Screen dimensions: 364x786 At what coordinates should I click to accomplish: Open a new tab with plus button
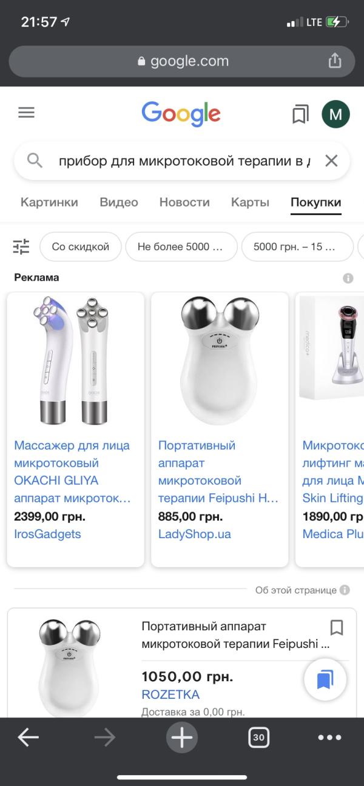(182, 738)
